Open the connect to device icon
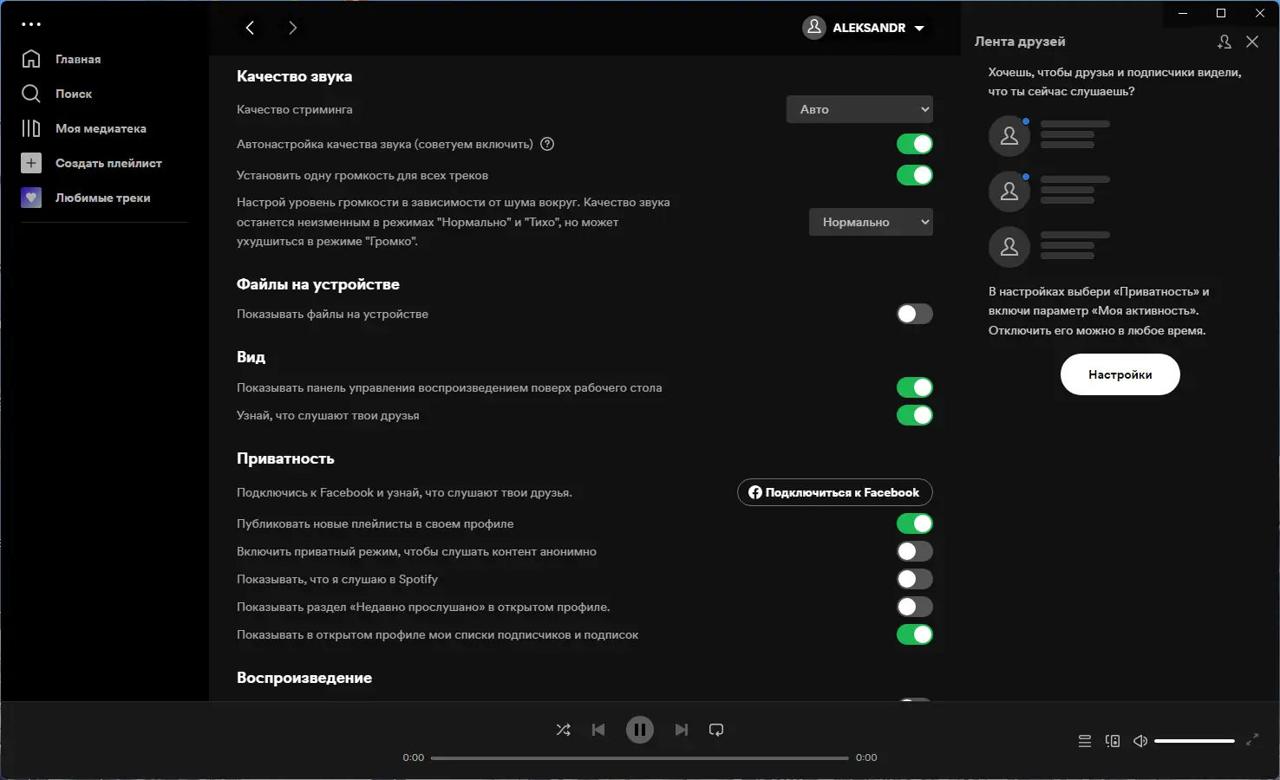 pyautogui.click(x=1113, y=741)
